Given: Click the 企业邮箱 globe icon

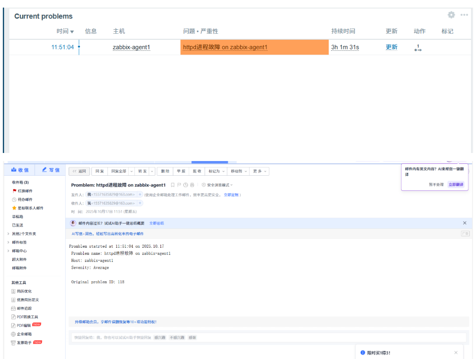Looking at the screenshot, I should point(13,334).
